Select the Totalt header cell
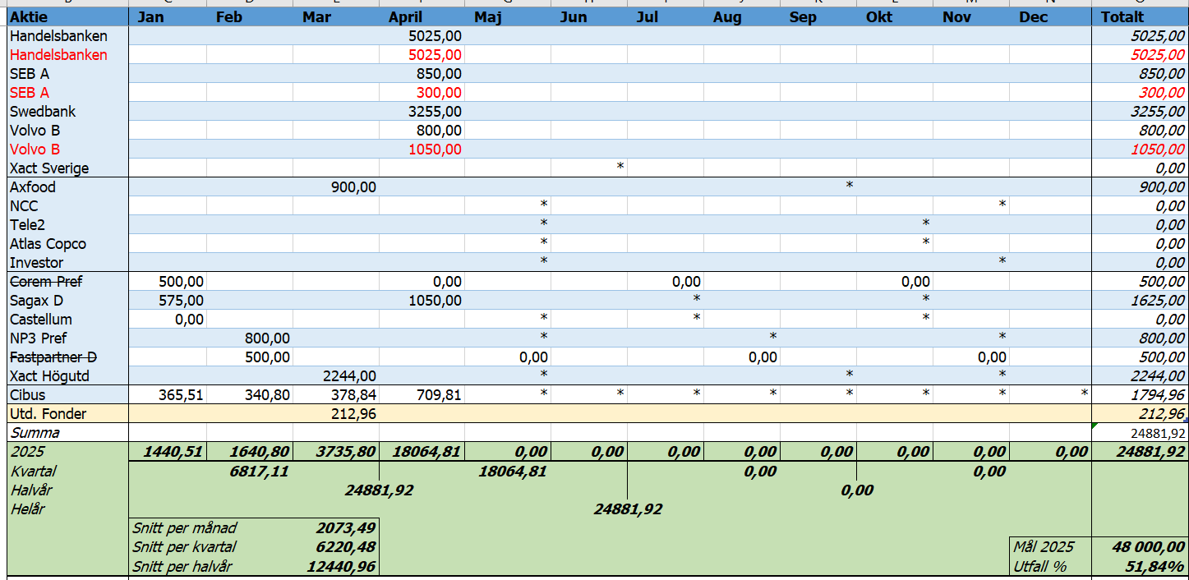Screen dimensions: 1189x580 1140,17
